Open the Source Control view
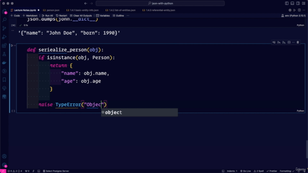The height and width of the screenshot is (173, 308). (4, 28)
